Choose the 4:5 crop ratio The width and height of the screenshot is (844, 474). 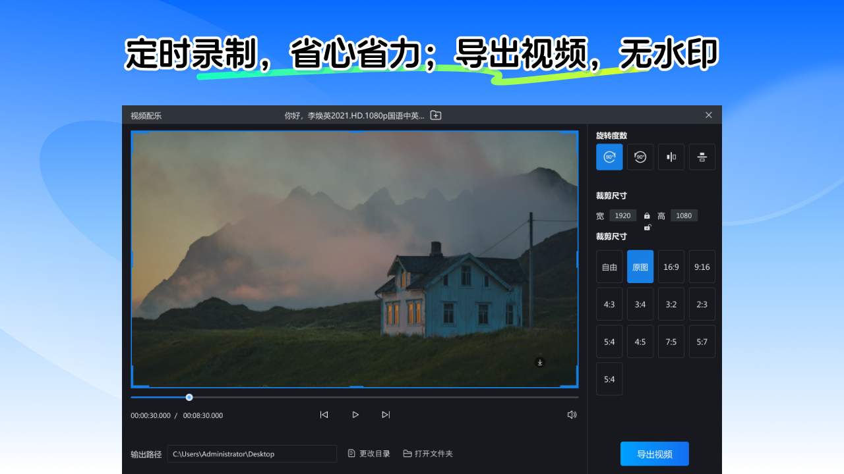coord(640,342)
